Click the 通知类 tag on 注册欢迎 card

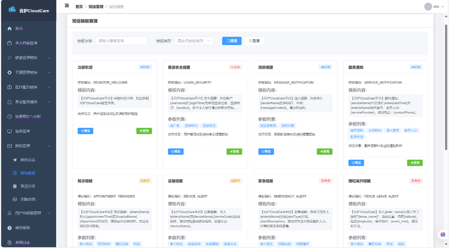click(145, 67)
